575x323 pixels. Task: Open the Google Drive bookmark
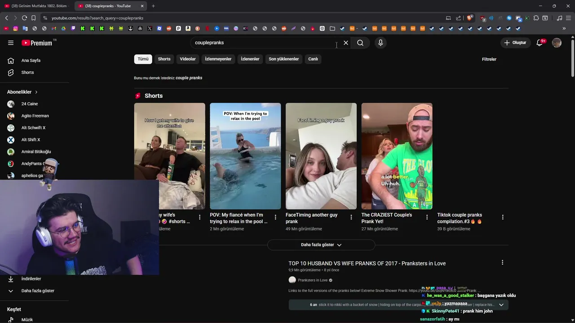pos(63,28)
